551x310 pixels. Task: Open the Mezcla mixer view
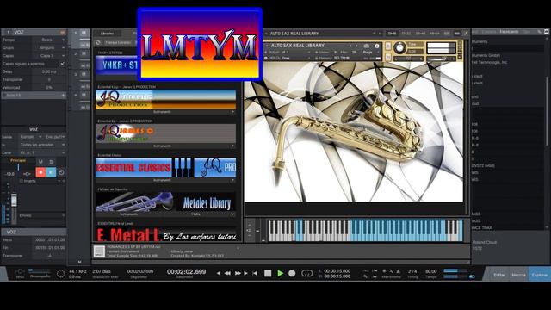pyautogui.click(x=518, y=275)
